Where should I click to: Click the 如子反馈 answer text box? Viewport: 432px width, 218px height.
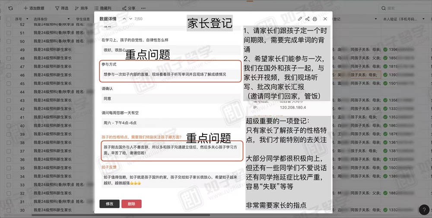pos(171,180)
